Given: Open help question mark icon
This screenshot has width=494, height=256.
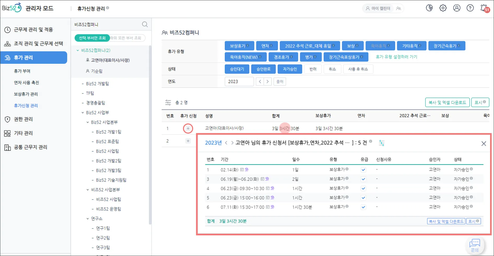Looking at the screenshot, I should [470, 8].
